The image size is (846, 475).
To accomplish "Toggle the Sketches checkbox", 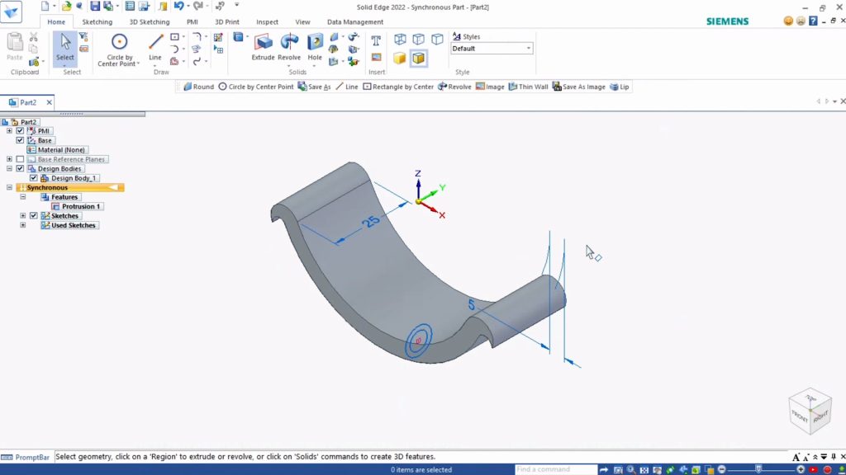I will point(33,215).
